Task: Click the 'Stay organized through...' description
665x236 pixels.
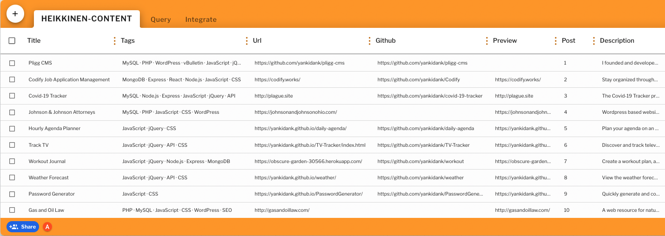Action: click(631, 79)
